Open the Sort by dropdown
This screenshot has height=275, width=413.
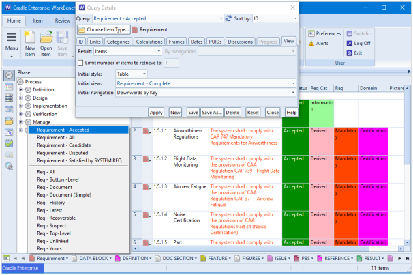click(296, 18)
